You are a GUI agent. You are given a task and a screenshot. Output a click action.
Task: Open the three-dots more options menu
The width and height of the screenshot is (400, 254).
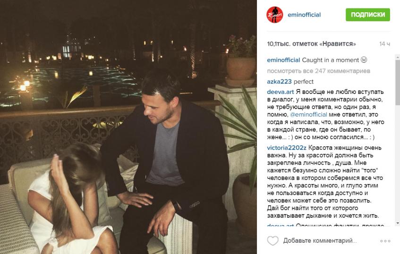click(385, 241)
